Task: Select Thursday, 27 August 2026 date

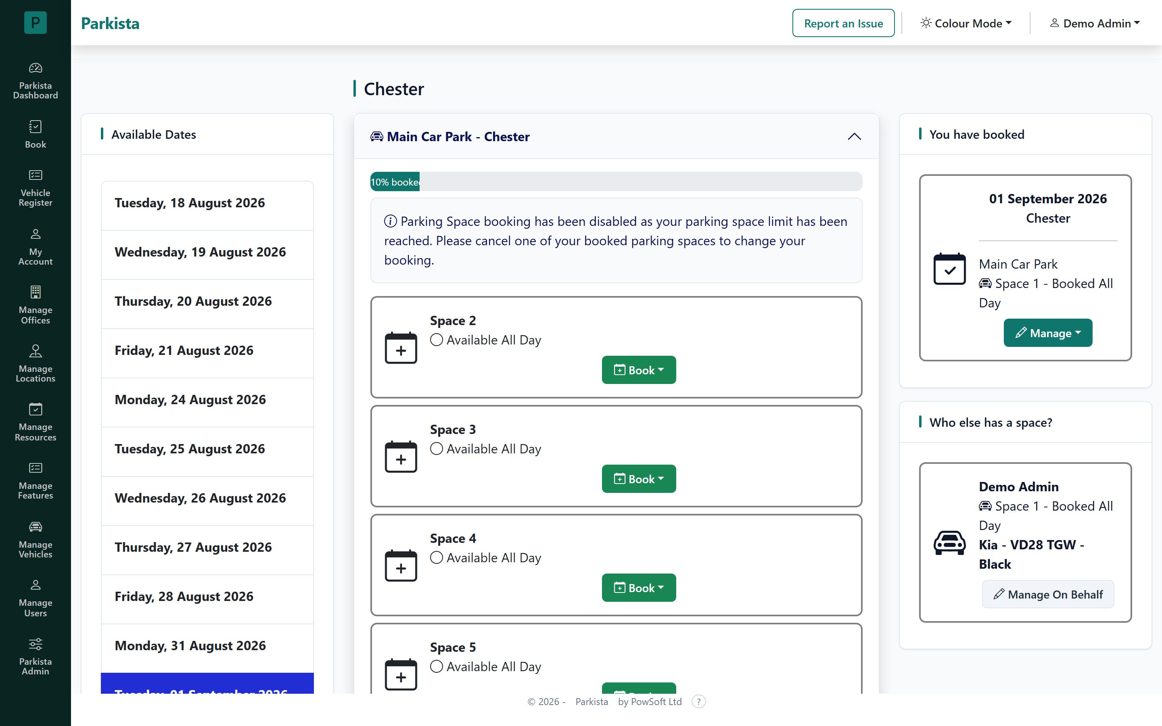Action: (207, 550)
